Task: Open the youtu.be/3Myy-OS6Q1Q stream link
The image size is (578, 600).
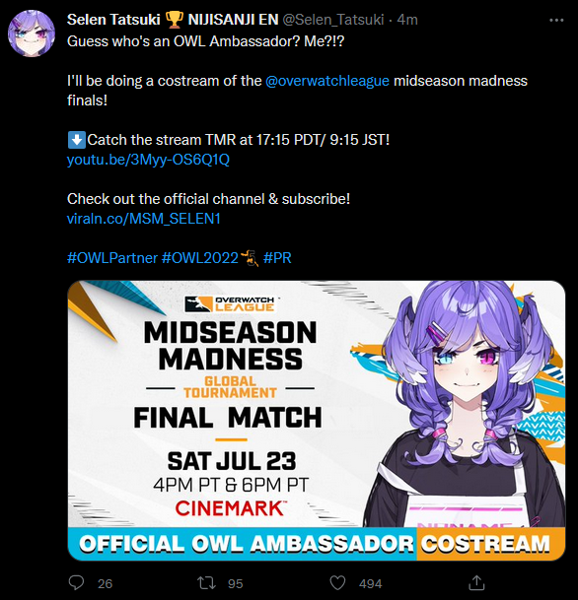Action: pos(148,160)
